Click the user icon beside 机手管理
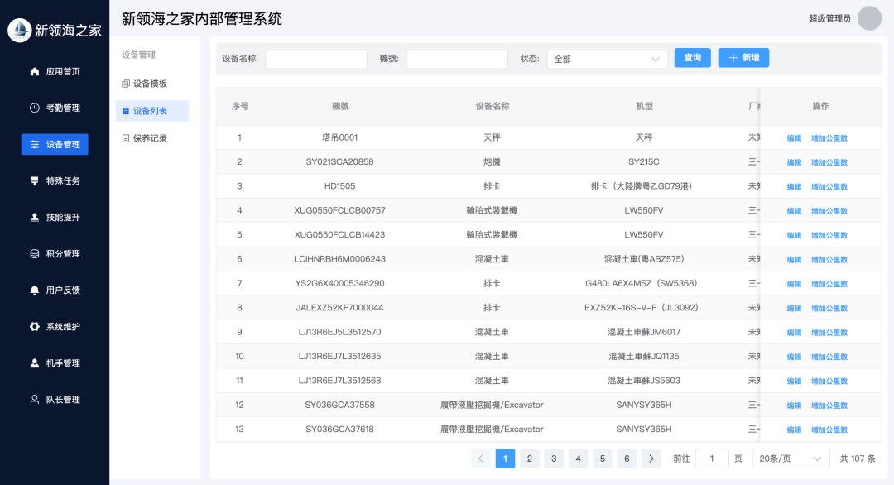Viewport: 894px width, 485px height. click(35, 363)
